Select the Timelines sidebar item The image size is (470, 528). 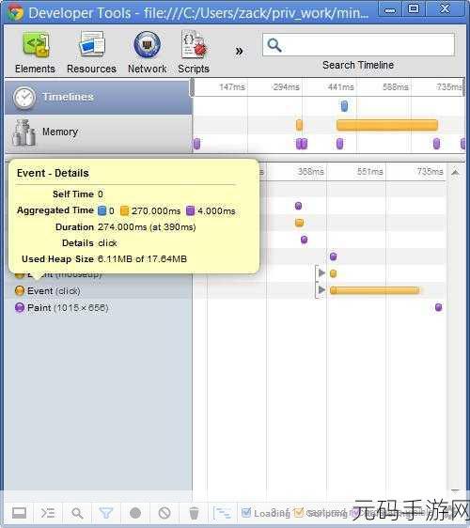pos(98,98)
